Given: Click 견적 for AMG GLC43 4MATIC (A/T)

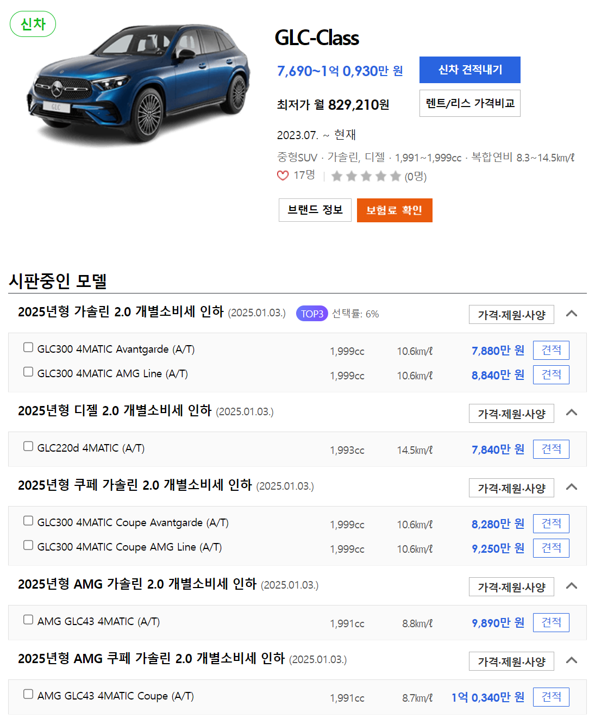Looking at the screenshot, I should tap(551, 622).
